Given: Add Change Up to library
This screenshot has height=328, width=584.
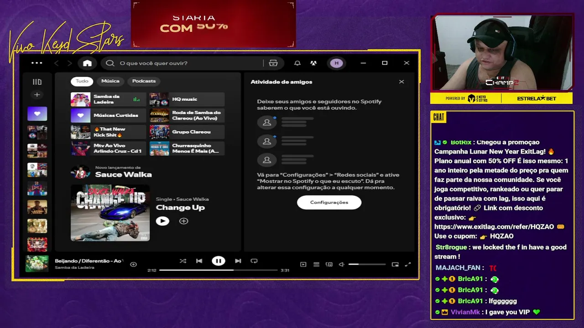Looking at the screenshot, I should tap(183, 221).
